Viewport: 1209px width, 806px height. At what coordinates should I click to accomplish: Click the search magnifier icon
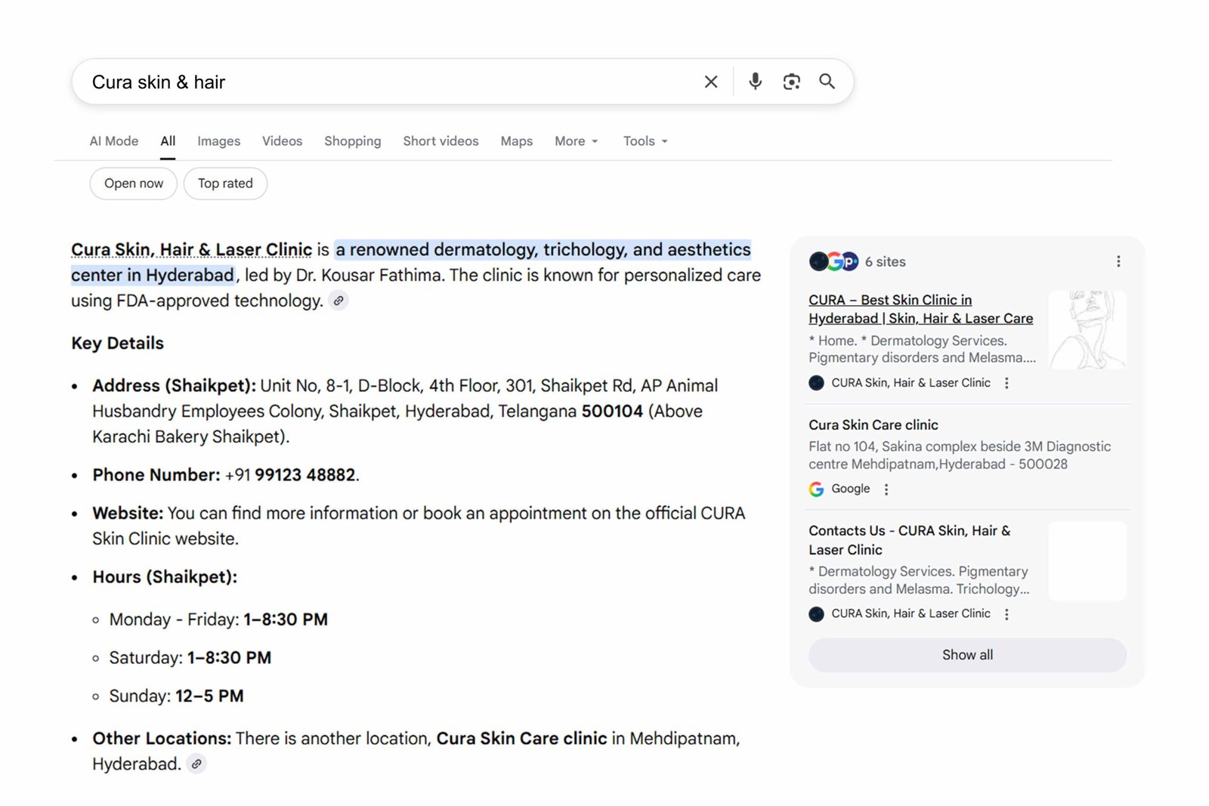(x=827, y=81)
